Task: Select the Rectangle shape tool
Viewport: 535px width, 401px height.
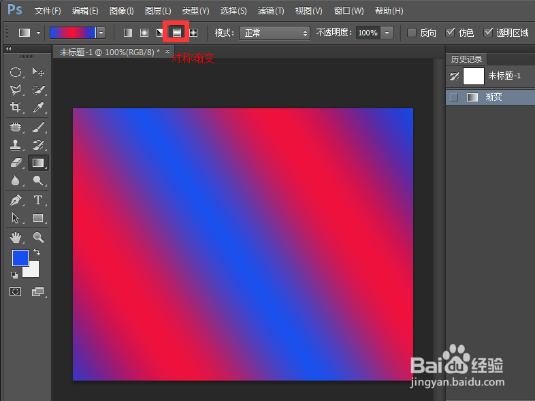Action: tap(38, 218)
